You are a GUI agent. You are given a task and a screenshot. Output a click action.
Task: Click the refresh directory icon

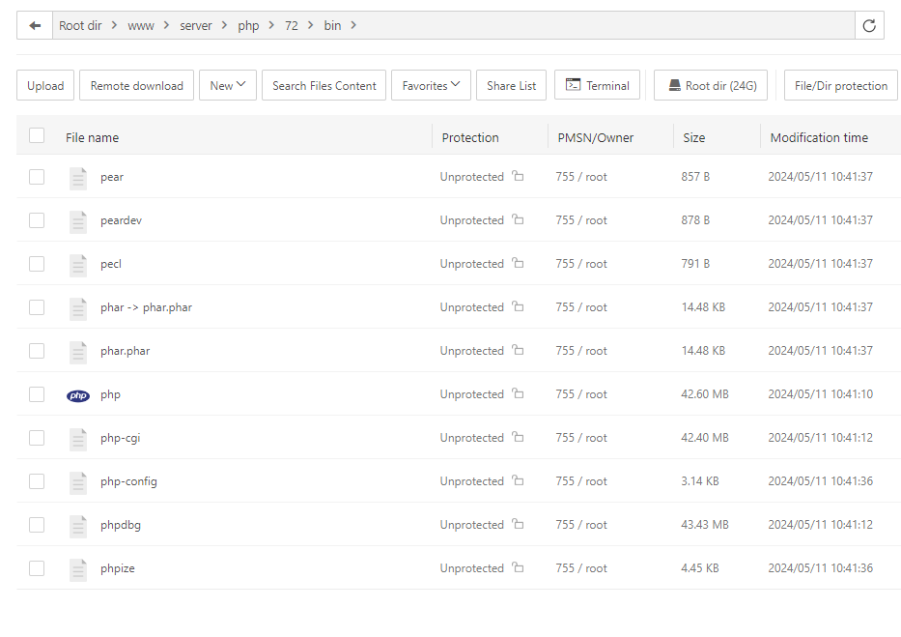[869, 26]
